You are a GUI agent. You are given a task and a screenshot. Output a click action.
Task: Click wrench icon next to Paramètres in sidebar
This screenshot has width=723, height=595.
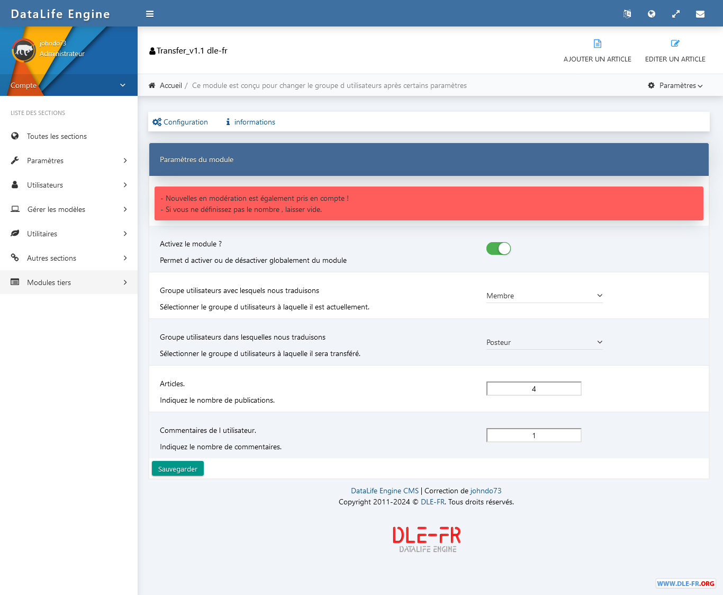click(x=15, y=161)
